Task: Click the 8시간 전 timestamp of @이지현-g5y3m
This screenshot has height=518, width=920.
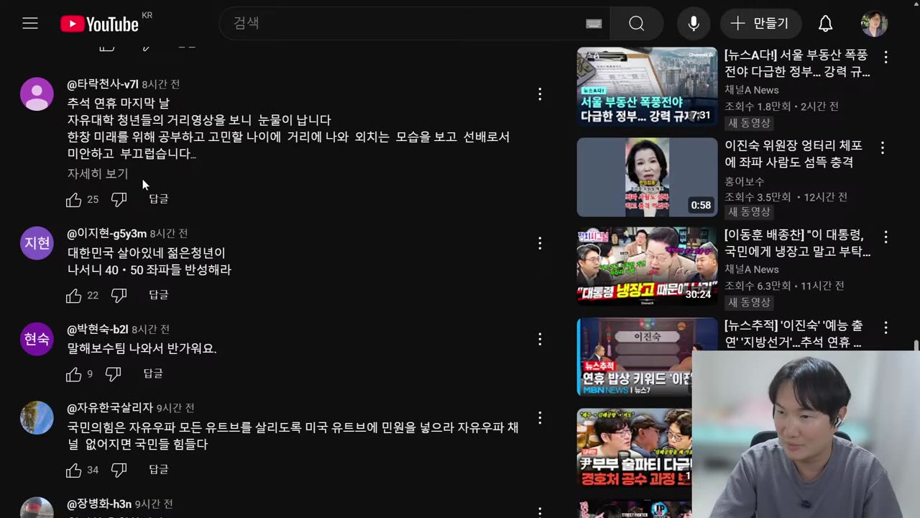Action: tap(169, 234)
